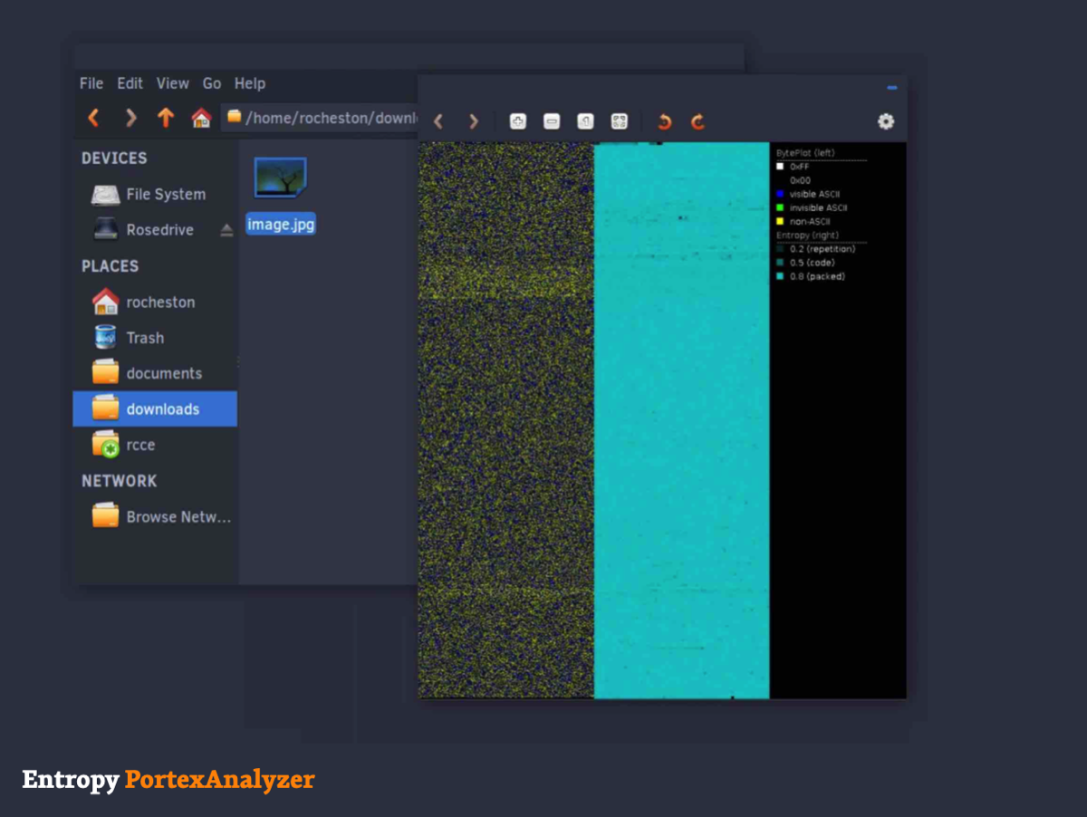Go to next image in viewer
Screen dimensions: 1087x817
(x=473, y=121)
